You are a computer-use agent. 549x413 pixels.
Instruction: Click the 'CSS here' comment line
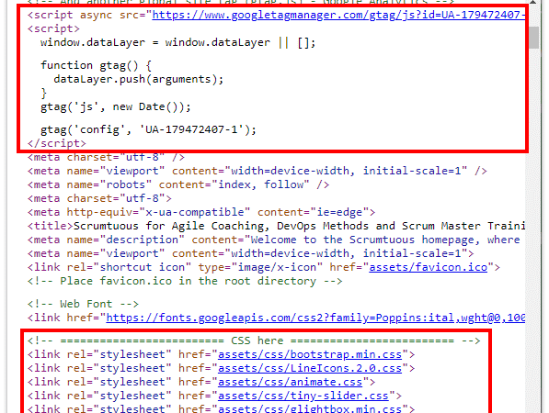(254, 341)
